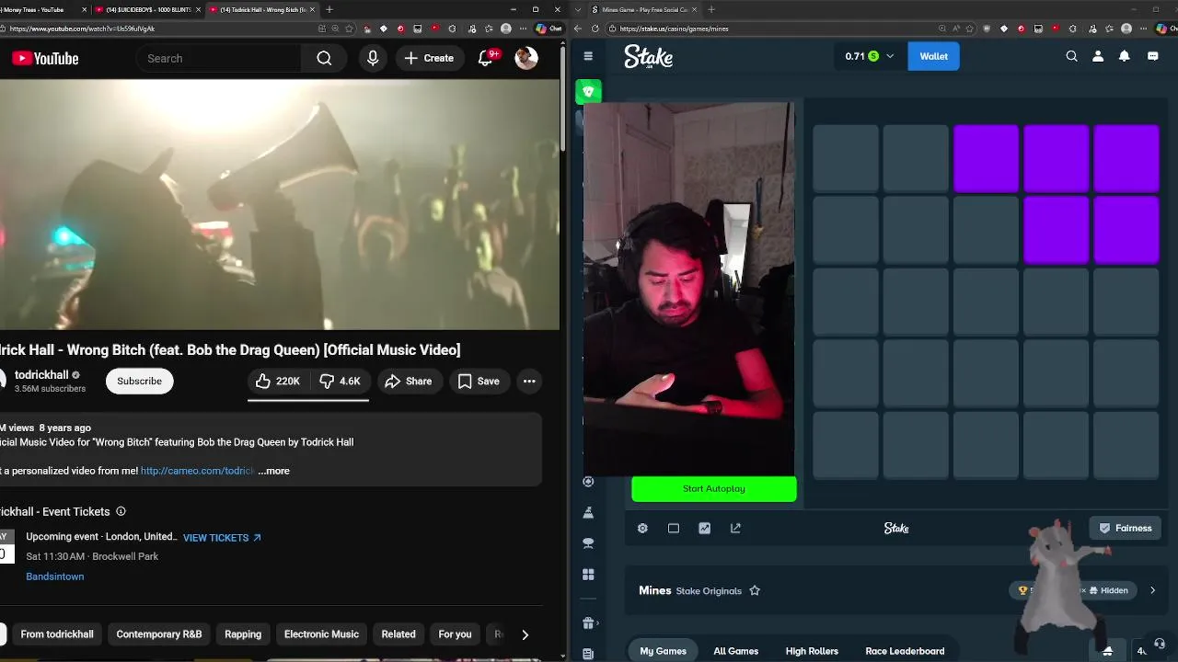Open Mines game settings gear
The image size is (1178, 662).
(x=642, y=528)
